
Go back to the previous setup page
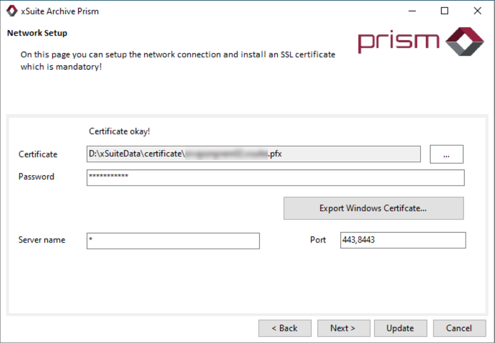point(285,328)
